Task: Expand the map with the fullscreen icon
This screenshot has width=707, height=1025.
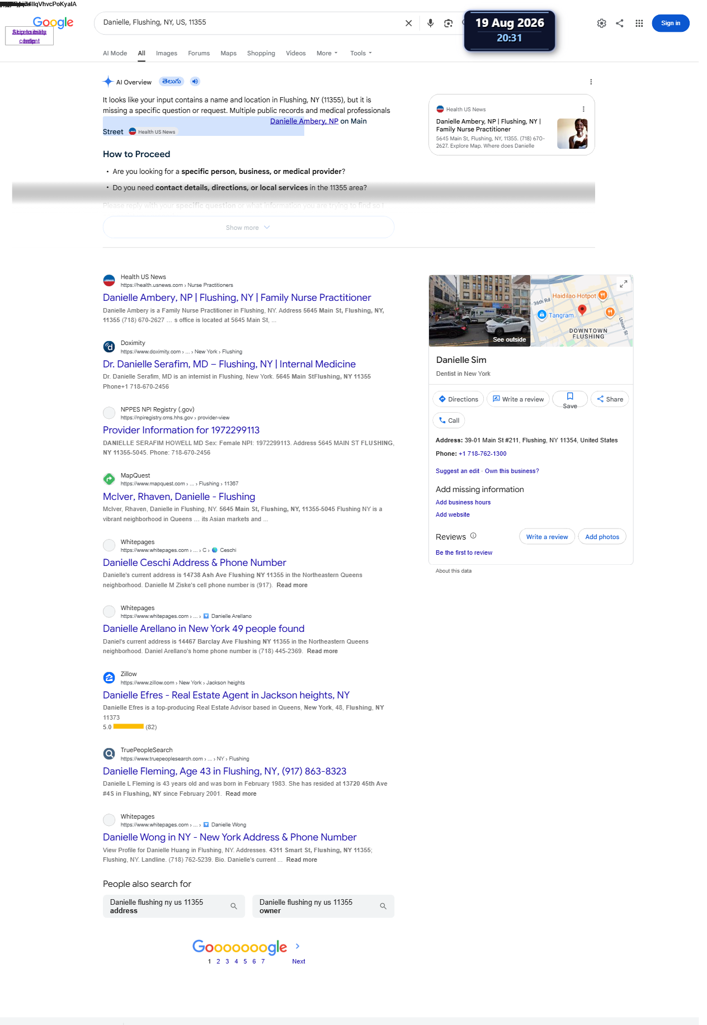Action: tap(623, 284)
